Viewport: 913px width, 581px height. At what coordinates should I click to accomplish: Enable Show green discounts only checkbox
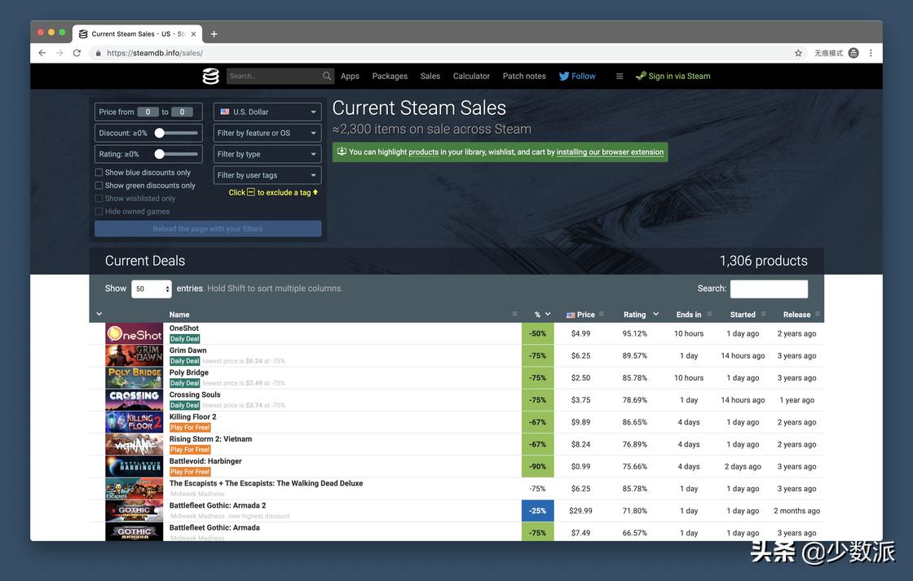tap(99, 186)
